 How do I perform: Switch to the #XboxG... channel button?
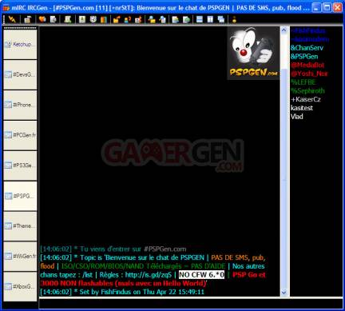click(x=20, y=287)
